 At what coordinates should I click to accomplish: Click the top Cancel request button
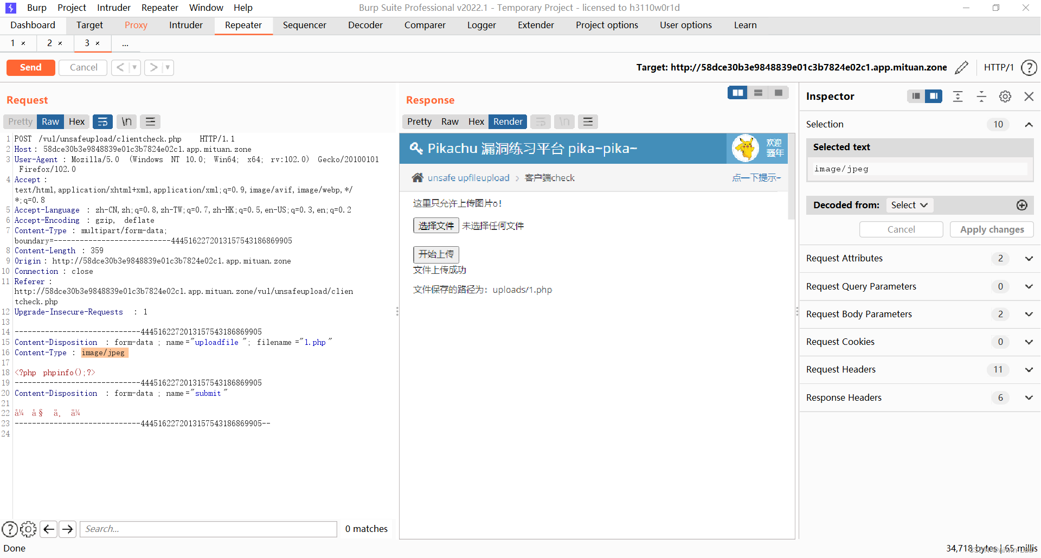click(x=83, y=67)
